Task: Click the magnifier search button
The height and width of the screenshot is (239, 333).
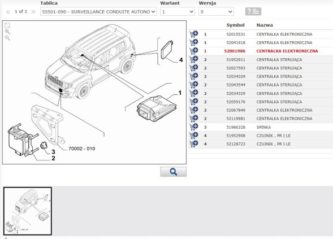Action: (x=174, y=172)
